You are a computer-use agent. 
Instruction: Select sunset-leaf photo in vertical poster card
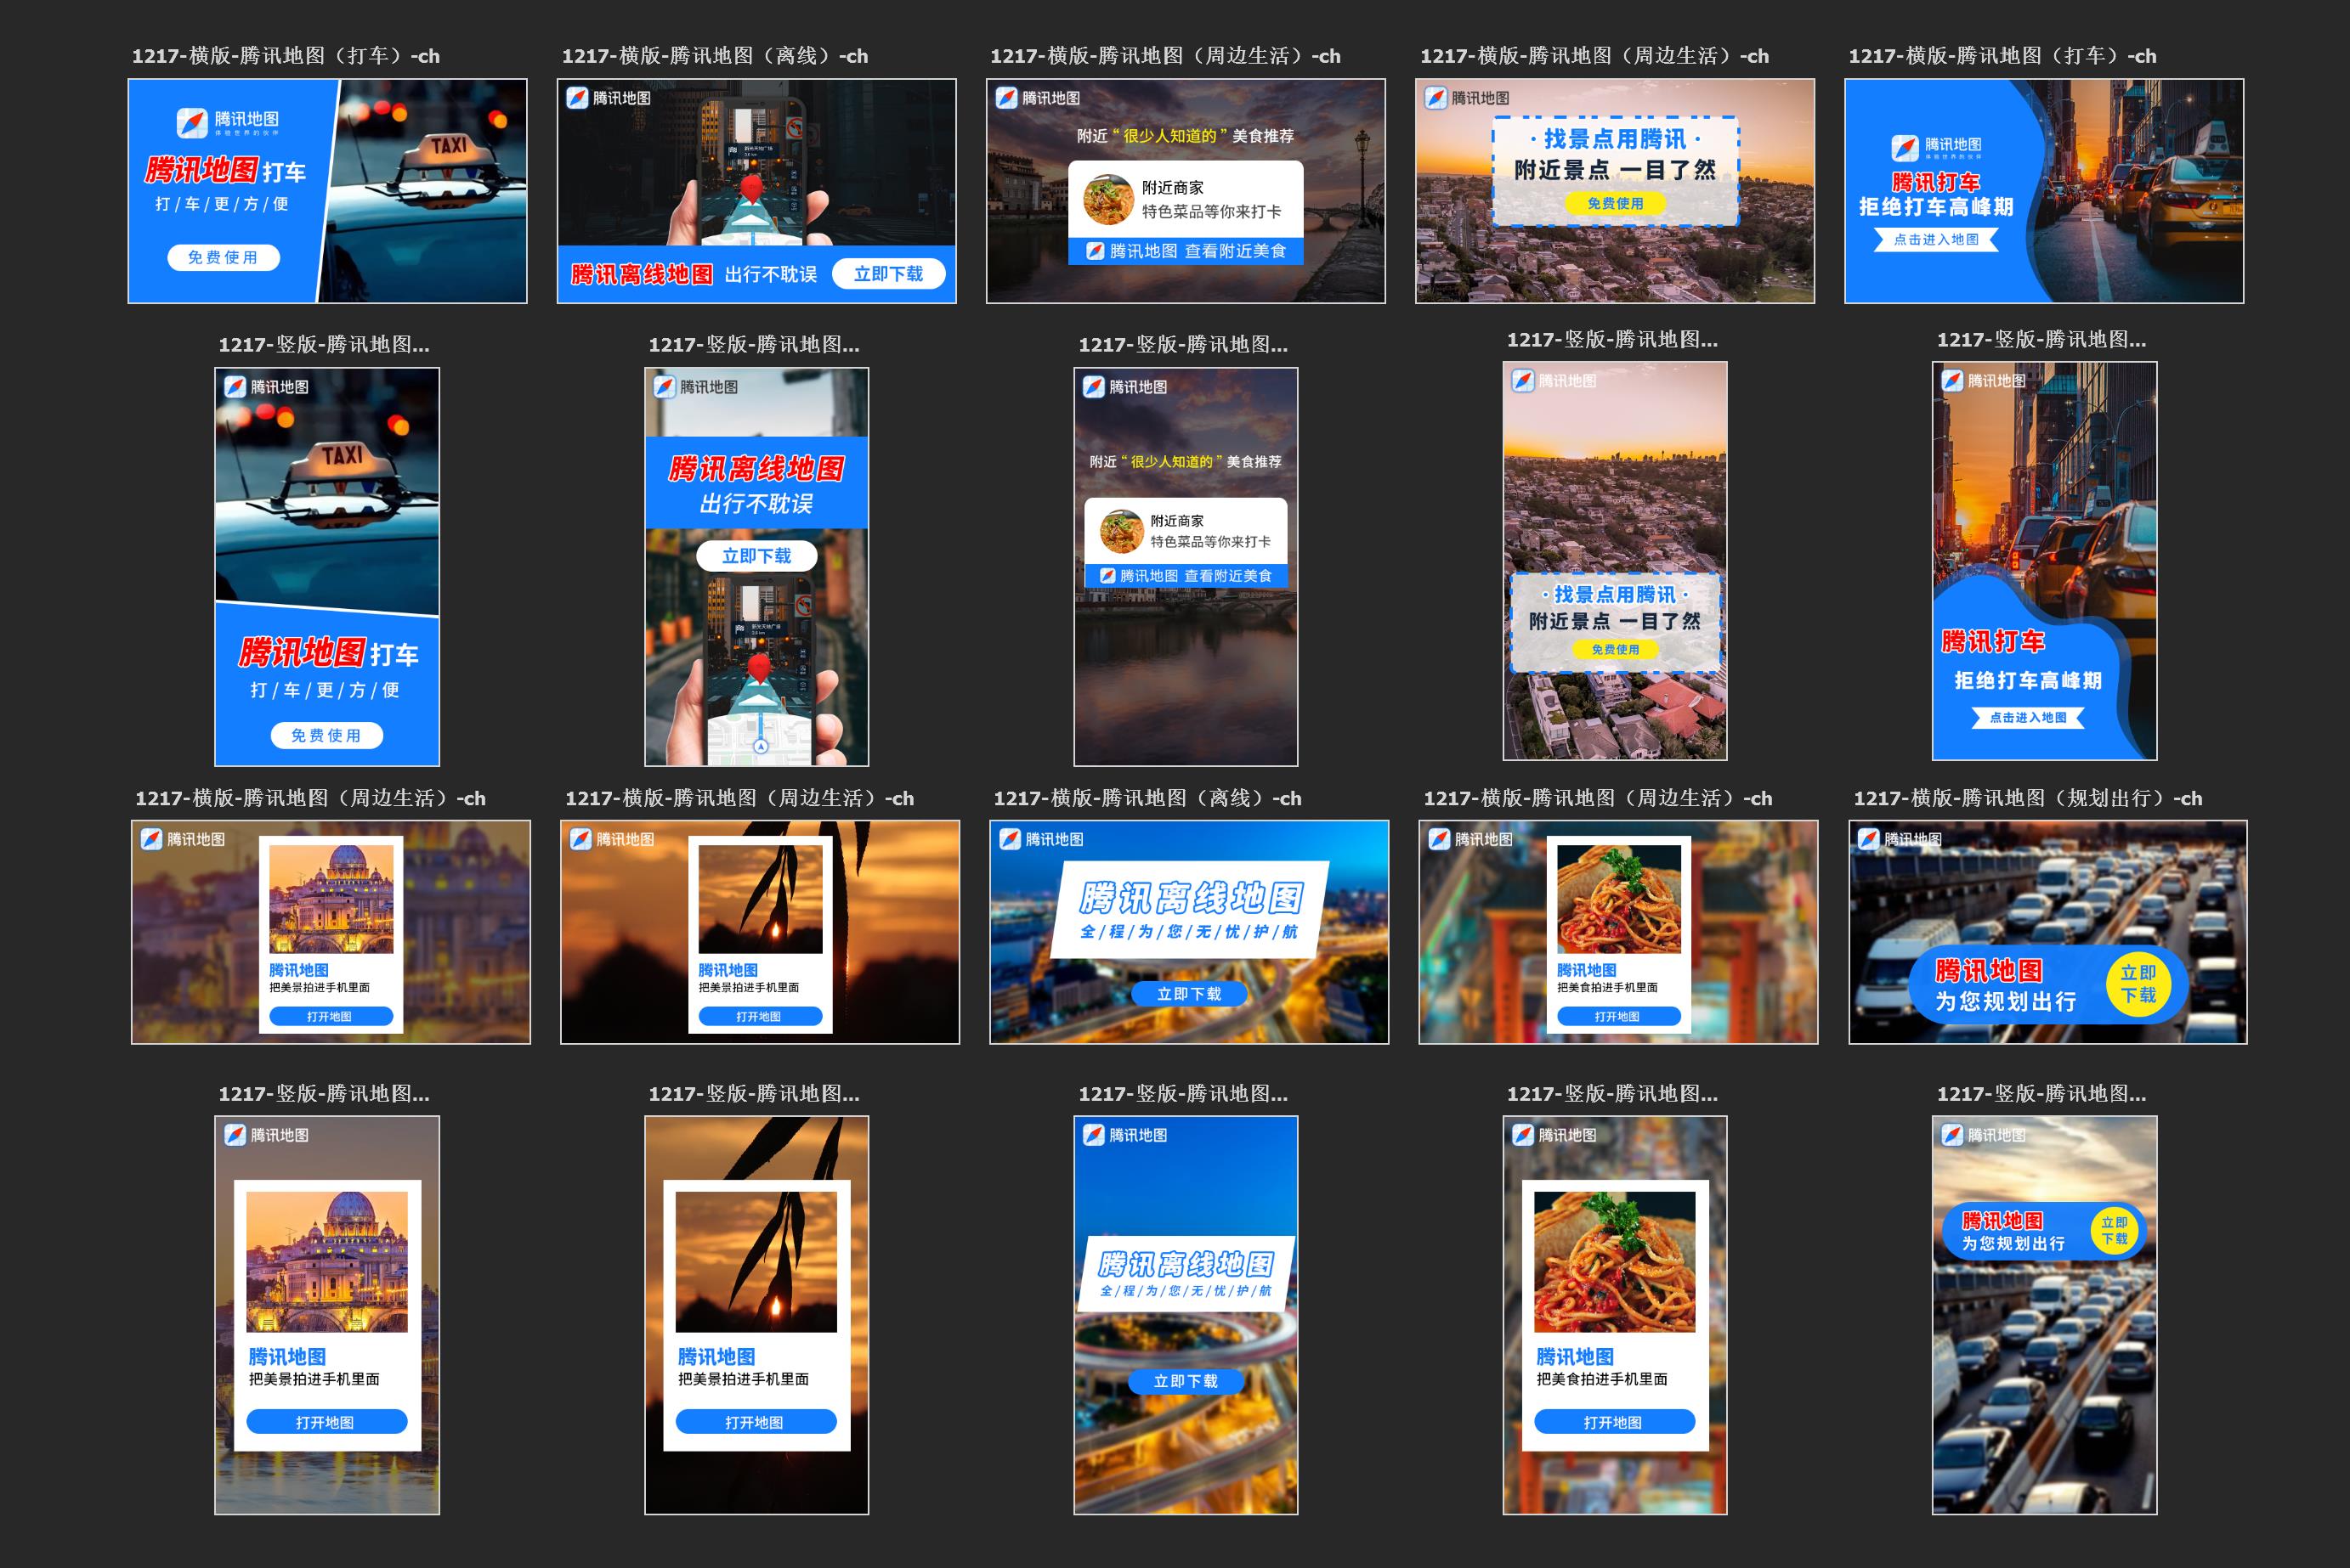pyautogui.click(x=756, y=1262)
